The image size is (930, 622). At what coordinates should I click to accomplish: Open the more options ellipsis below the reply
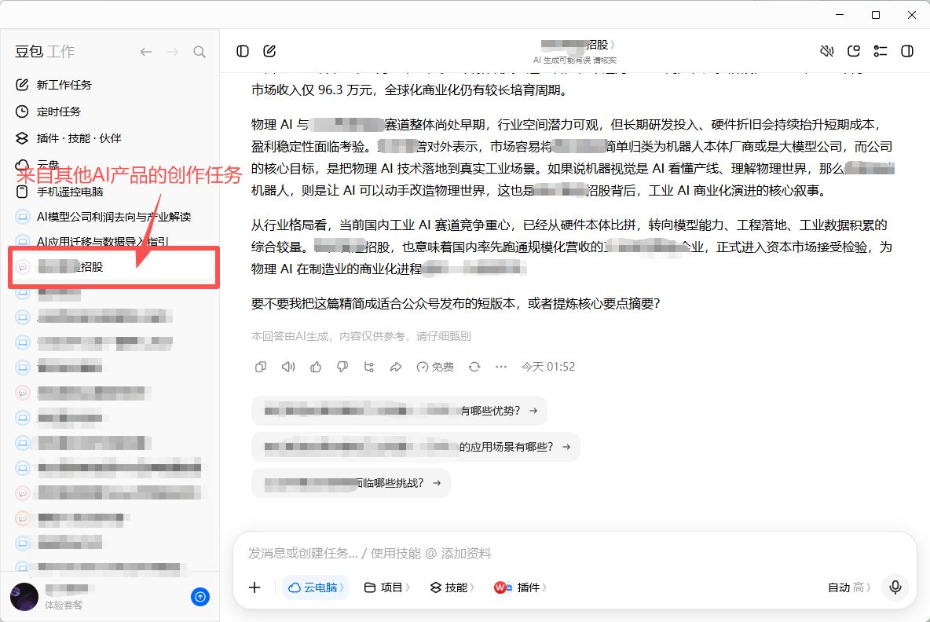pos(501,367)
